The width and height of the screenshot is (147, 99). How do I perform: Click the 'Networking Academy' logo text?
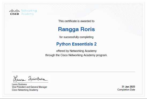point(29,12)
